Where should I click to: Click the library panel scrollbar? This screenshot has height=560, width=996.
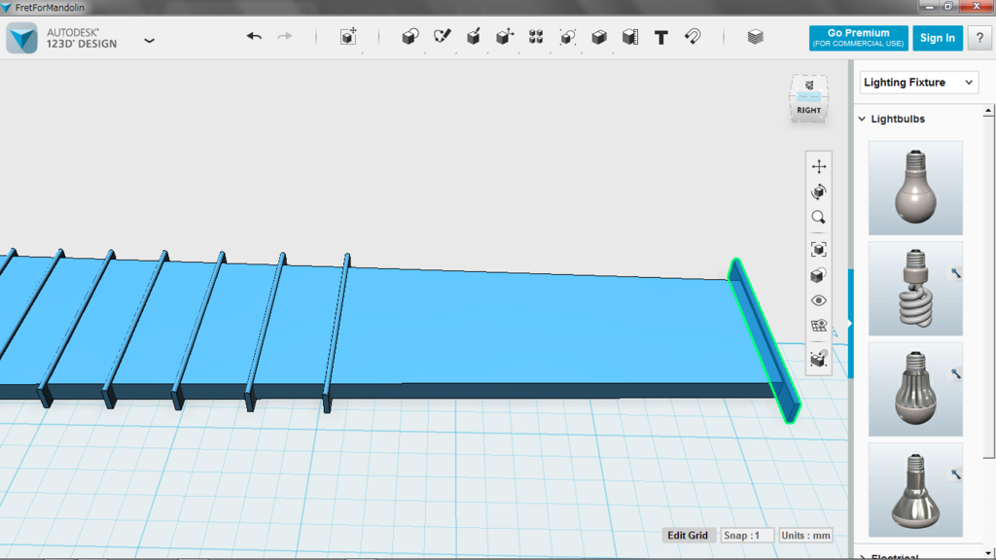(x=988, y=286)
